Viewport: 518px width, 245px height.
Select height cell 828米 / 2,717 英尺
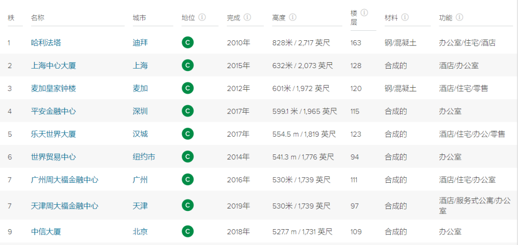[x=301, y=43]
